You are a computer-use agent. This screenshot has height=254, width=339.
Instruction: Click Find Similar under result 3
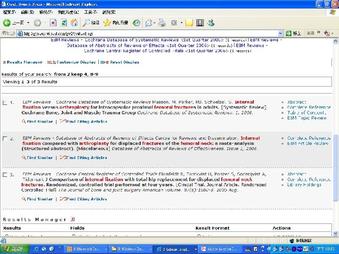pyautogui.click(x=40, y=199)
